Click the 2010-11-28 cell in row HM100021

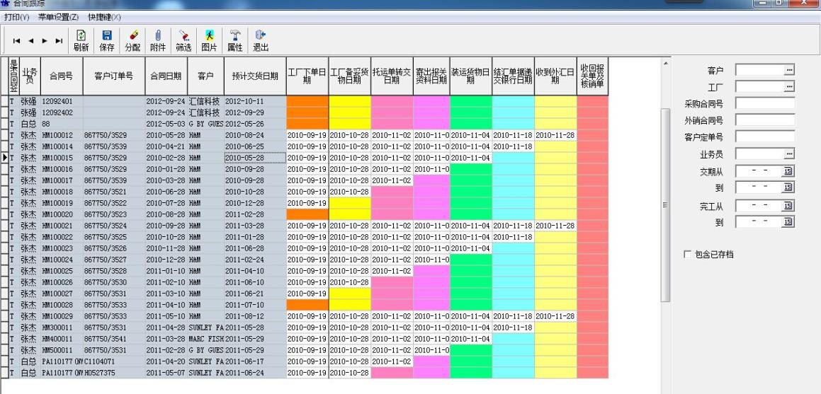(x=555, y=226)
